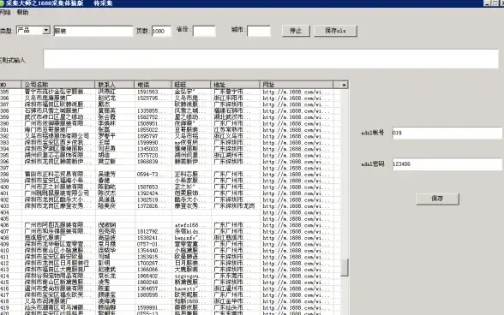This screenshot has height=315, width=504.
Task: Select address 江苏常熟市 in row 391
Action: click(232, 130)
